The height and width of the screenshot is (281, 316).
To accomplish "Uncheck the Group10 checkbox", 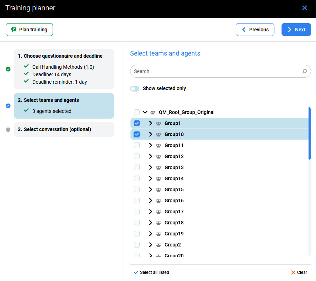I will click(137, 134).
